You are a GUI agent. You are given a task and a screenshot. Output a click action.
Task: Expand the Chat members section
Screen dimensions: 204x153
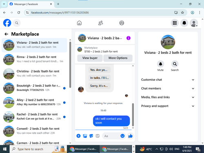(168, 89)
